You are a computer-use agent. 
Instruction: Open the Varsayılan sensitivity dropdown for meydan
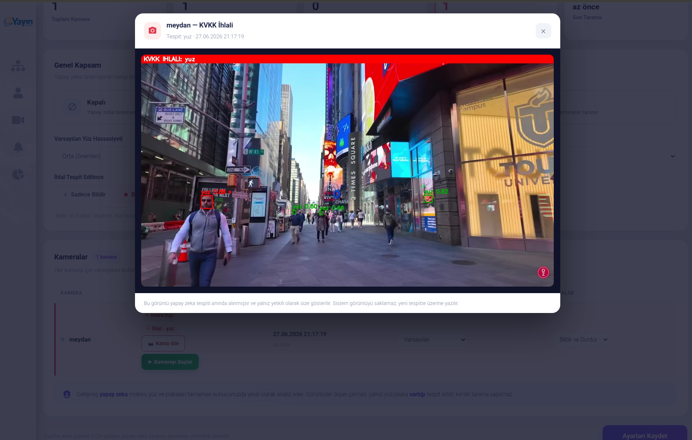tap(432, 340)
